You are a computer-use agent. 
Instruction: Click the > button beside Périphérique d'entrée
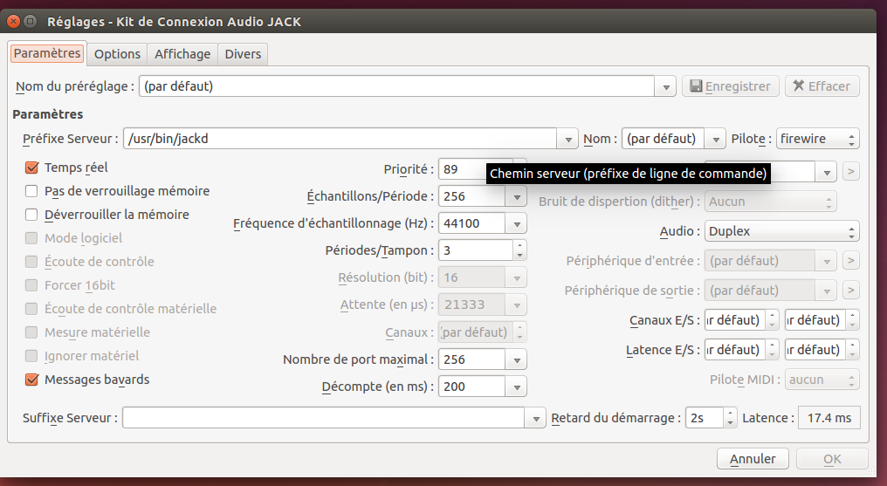(851, 261)
